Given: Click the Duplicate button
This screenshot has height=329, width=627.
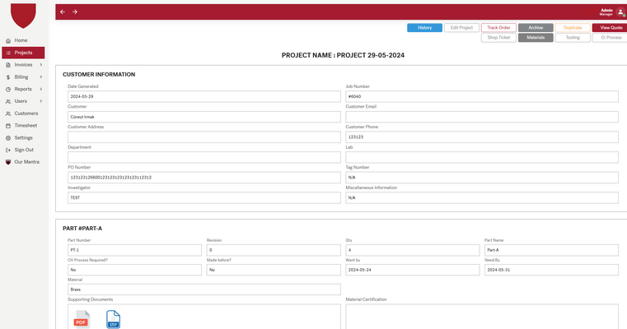Looking at the screenshot, I should [573, 27].
